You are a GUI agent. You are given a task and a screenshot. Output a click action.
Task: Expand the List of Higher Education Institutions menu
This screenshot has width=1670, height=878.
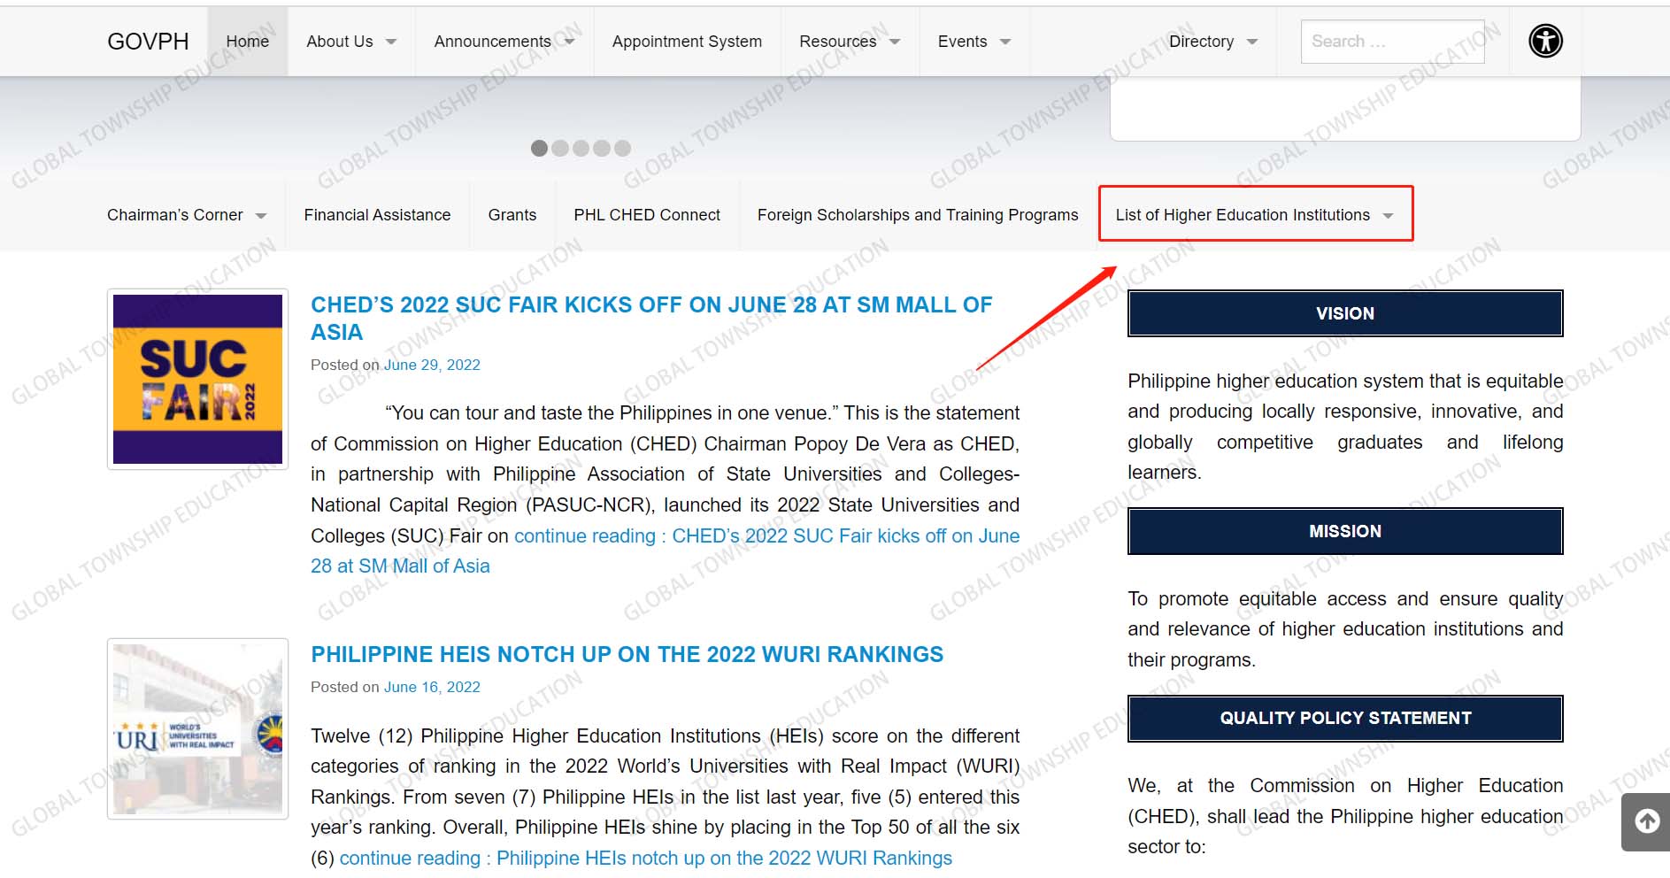point(1253,215)
